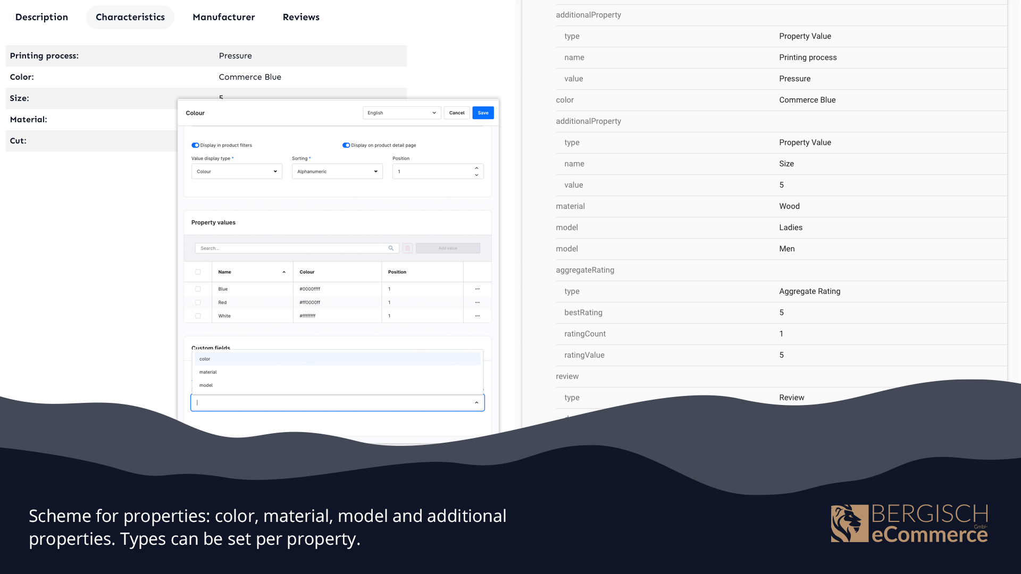The image size is (1021, 574).
Task: Switch to the Reviews tab
Action: click(301, 17)
